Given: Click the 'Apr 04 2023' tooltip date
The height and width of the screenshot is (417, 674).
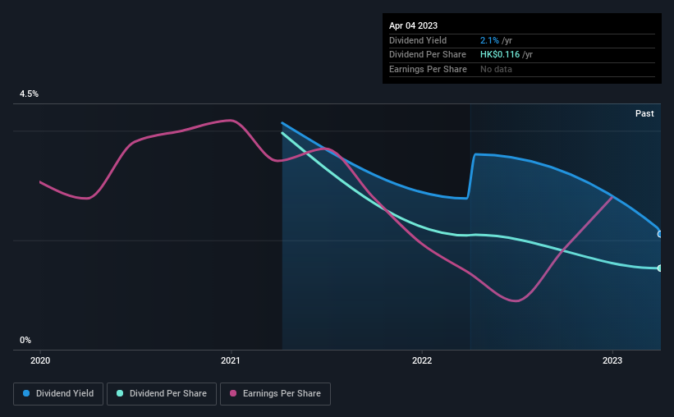Looking at the screenshot, I should 413,25.
